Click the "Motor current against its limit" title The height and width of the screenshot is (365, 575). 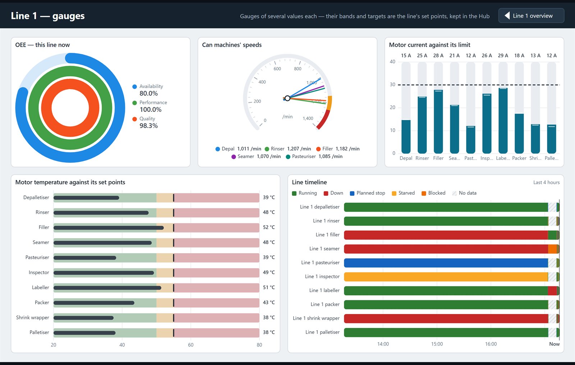(429, 45)
